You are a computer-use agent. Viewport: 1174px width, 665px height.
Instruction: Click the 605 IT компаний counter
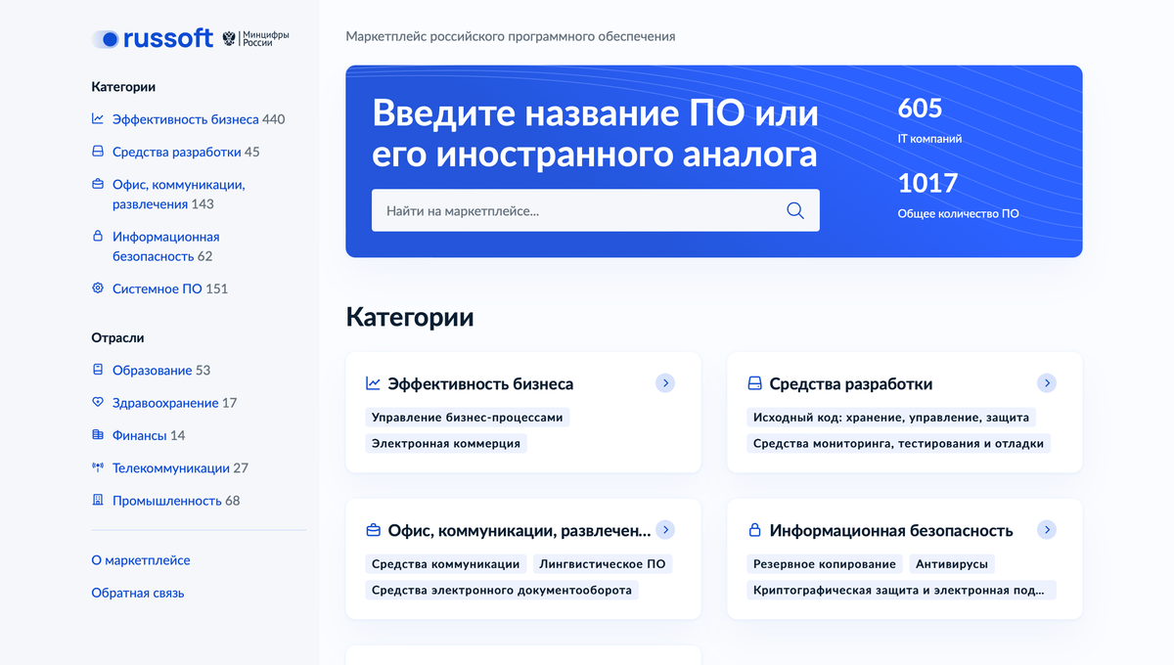pyautogui.click(x=929, y=120)
